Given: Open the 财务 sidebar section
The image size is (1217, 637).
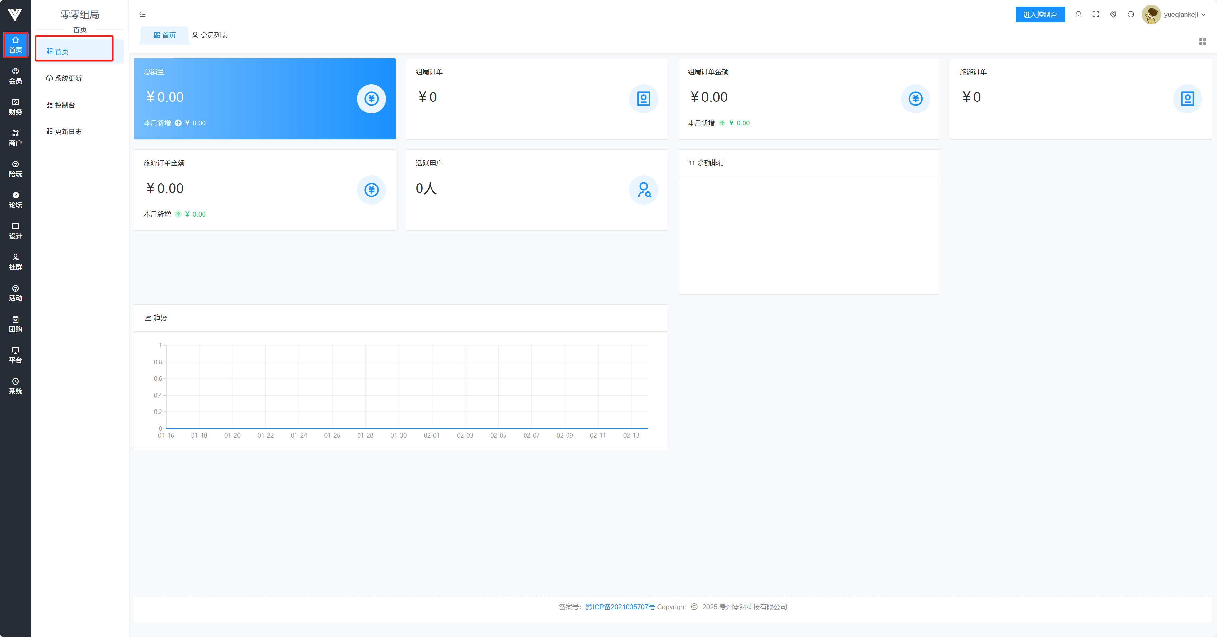Looking at the screenshot, I should tap(15, 107).
